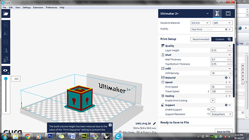The width and height of the screenshot is (249, 140).
Task: Open the Edit menu
Action: coord(11,7)
